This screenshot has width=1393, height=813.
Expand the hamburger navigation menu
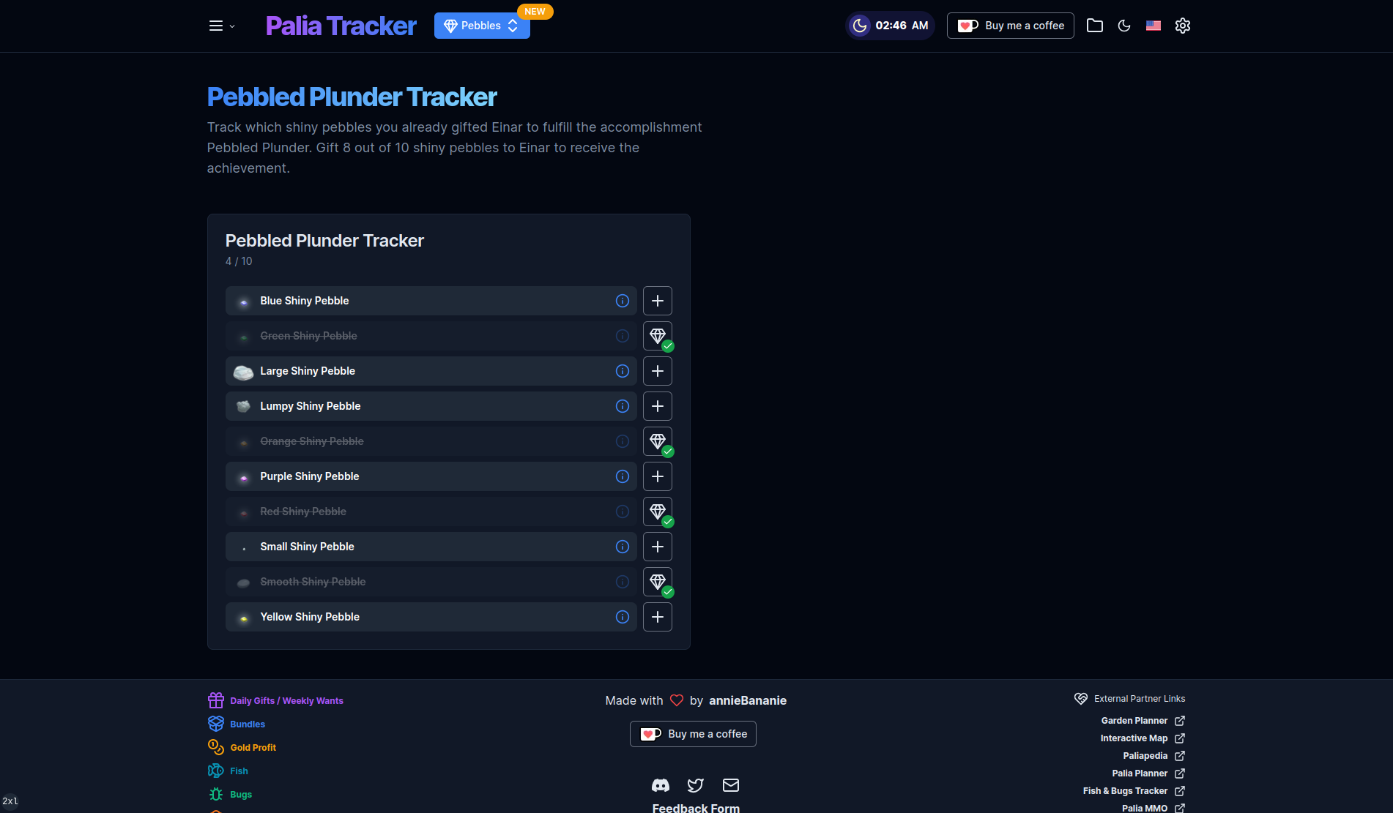[x=216, y=25]
